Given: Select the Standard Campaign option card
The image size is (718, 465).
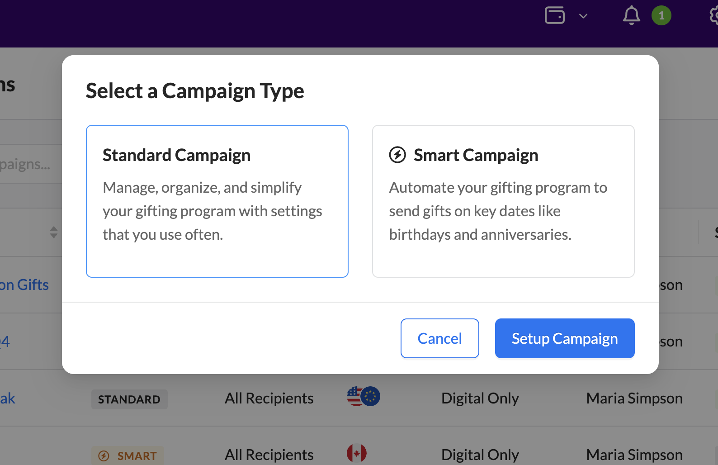Looking at the screenshot, I should coord(217,201).
